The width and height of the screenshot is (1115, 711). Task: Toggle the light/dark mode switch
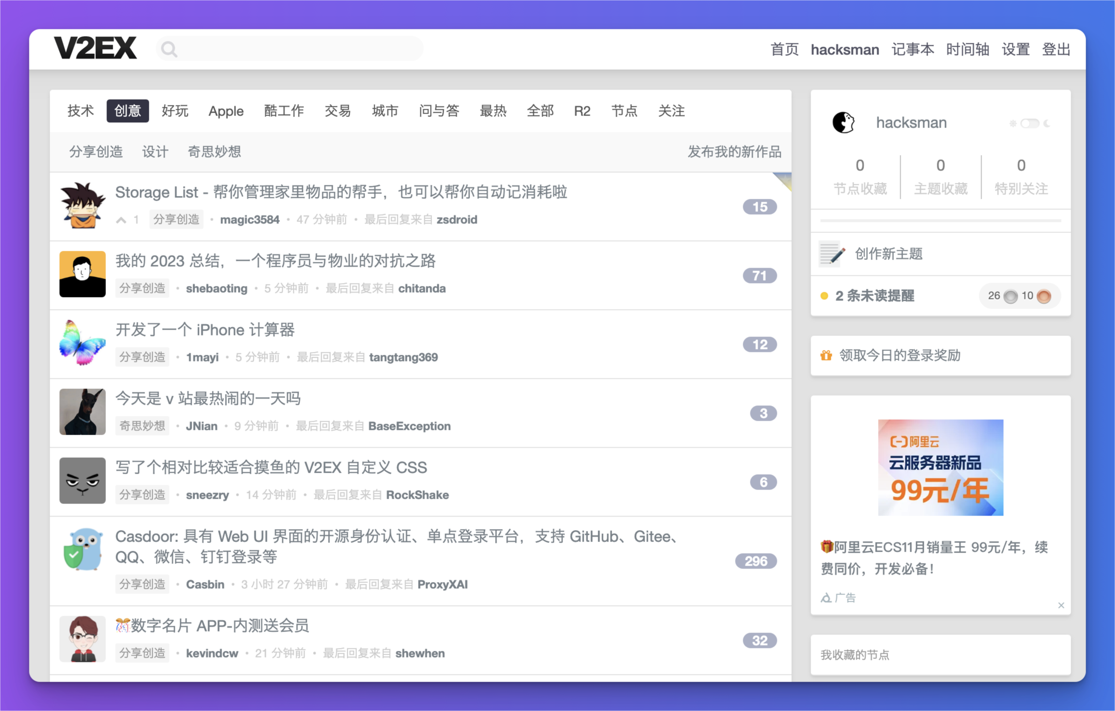click(x=1029, y=123)
